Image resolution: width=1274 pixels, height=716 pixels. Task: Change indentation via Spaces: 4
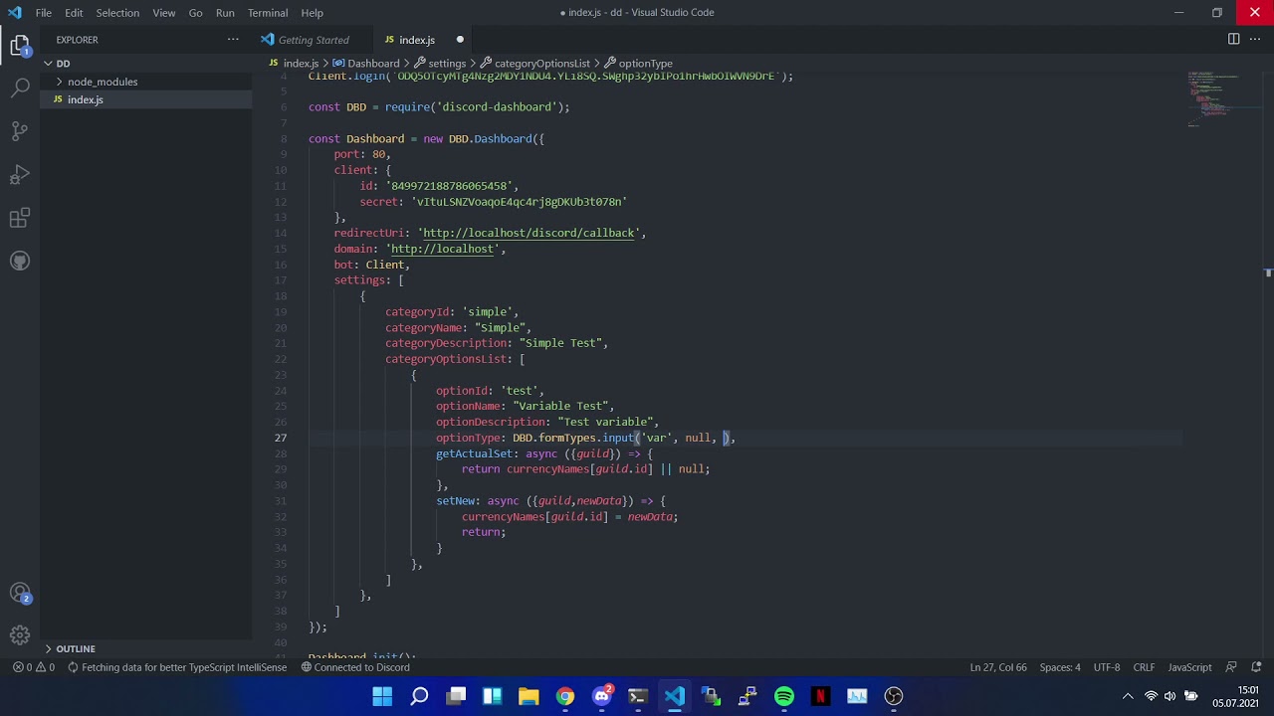[1060, 667]
